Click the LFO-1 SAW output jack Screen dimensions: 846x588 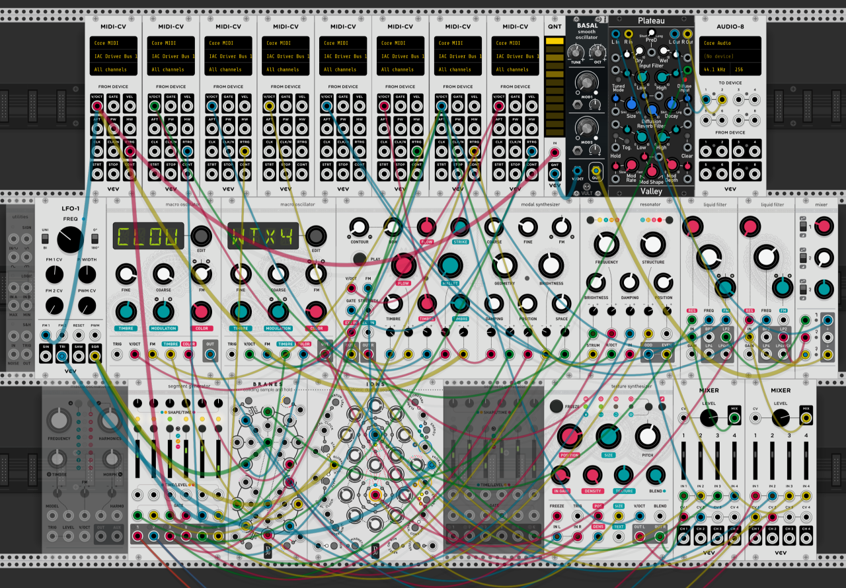(79, 357)
